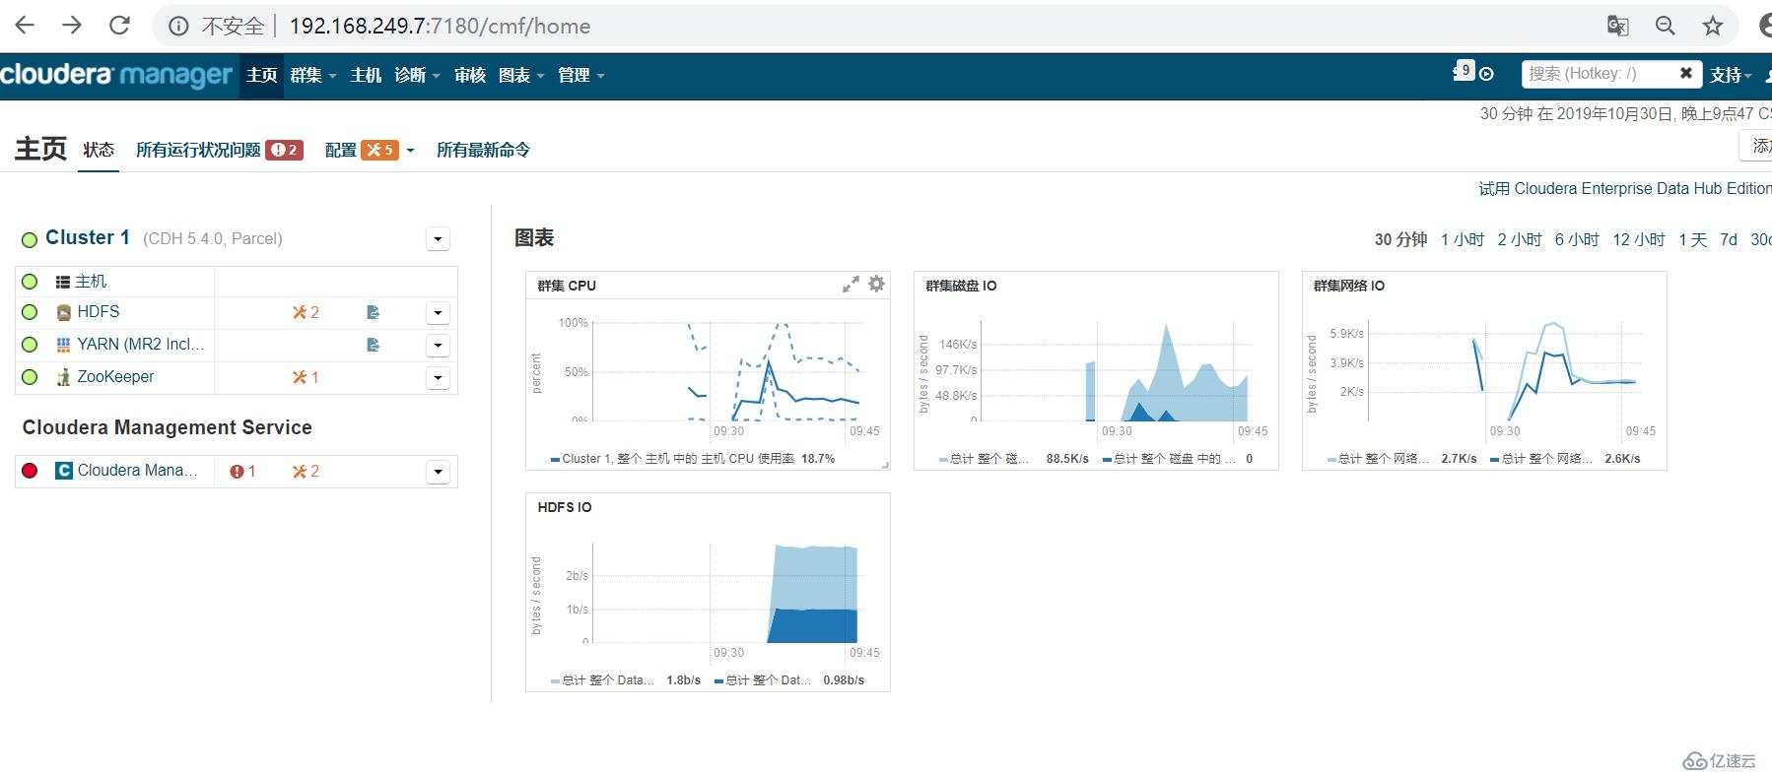Open Cloudera Management Service actions dropdown

tap(438, 473)
